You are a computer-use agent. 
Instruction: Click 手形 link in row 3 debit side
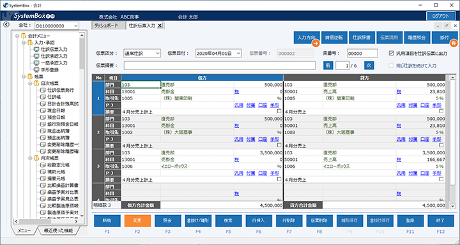pyautogui.click(x=275, y=173)
